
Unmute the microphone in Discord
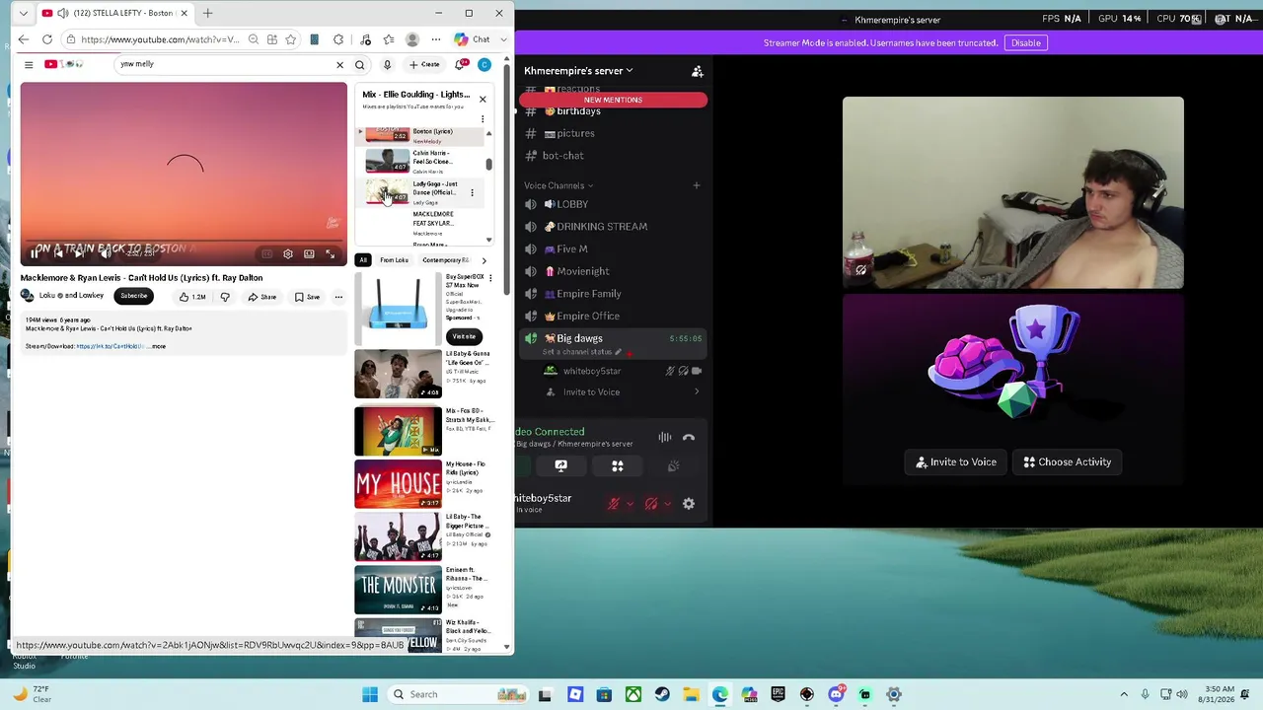614,504
